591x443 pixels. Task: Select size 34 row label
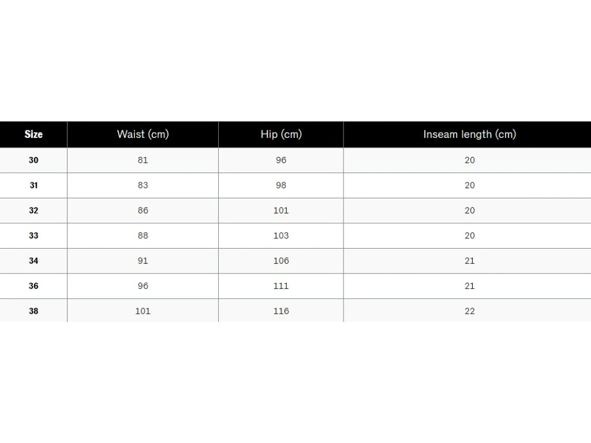(33, 261)
